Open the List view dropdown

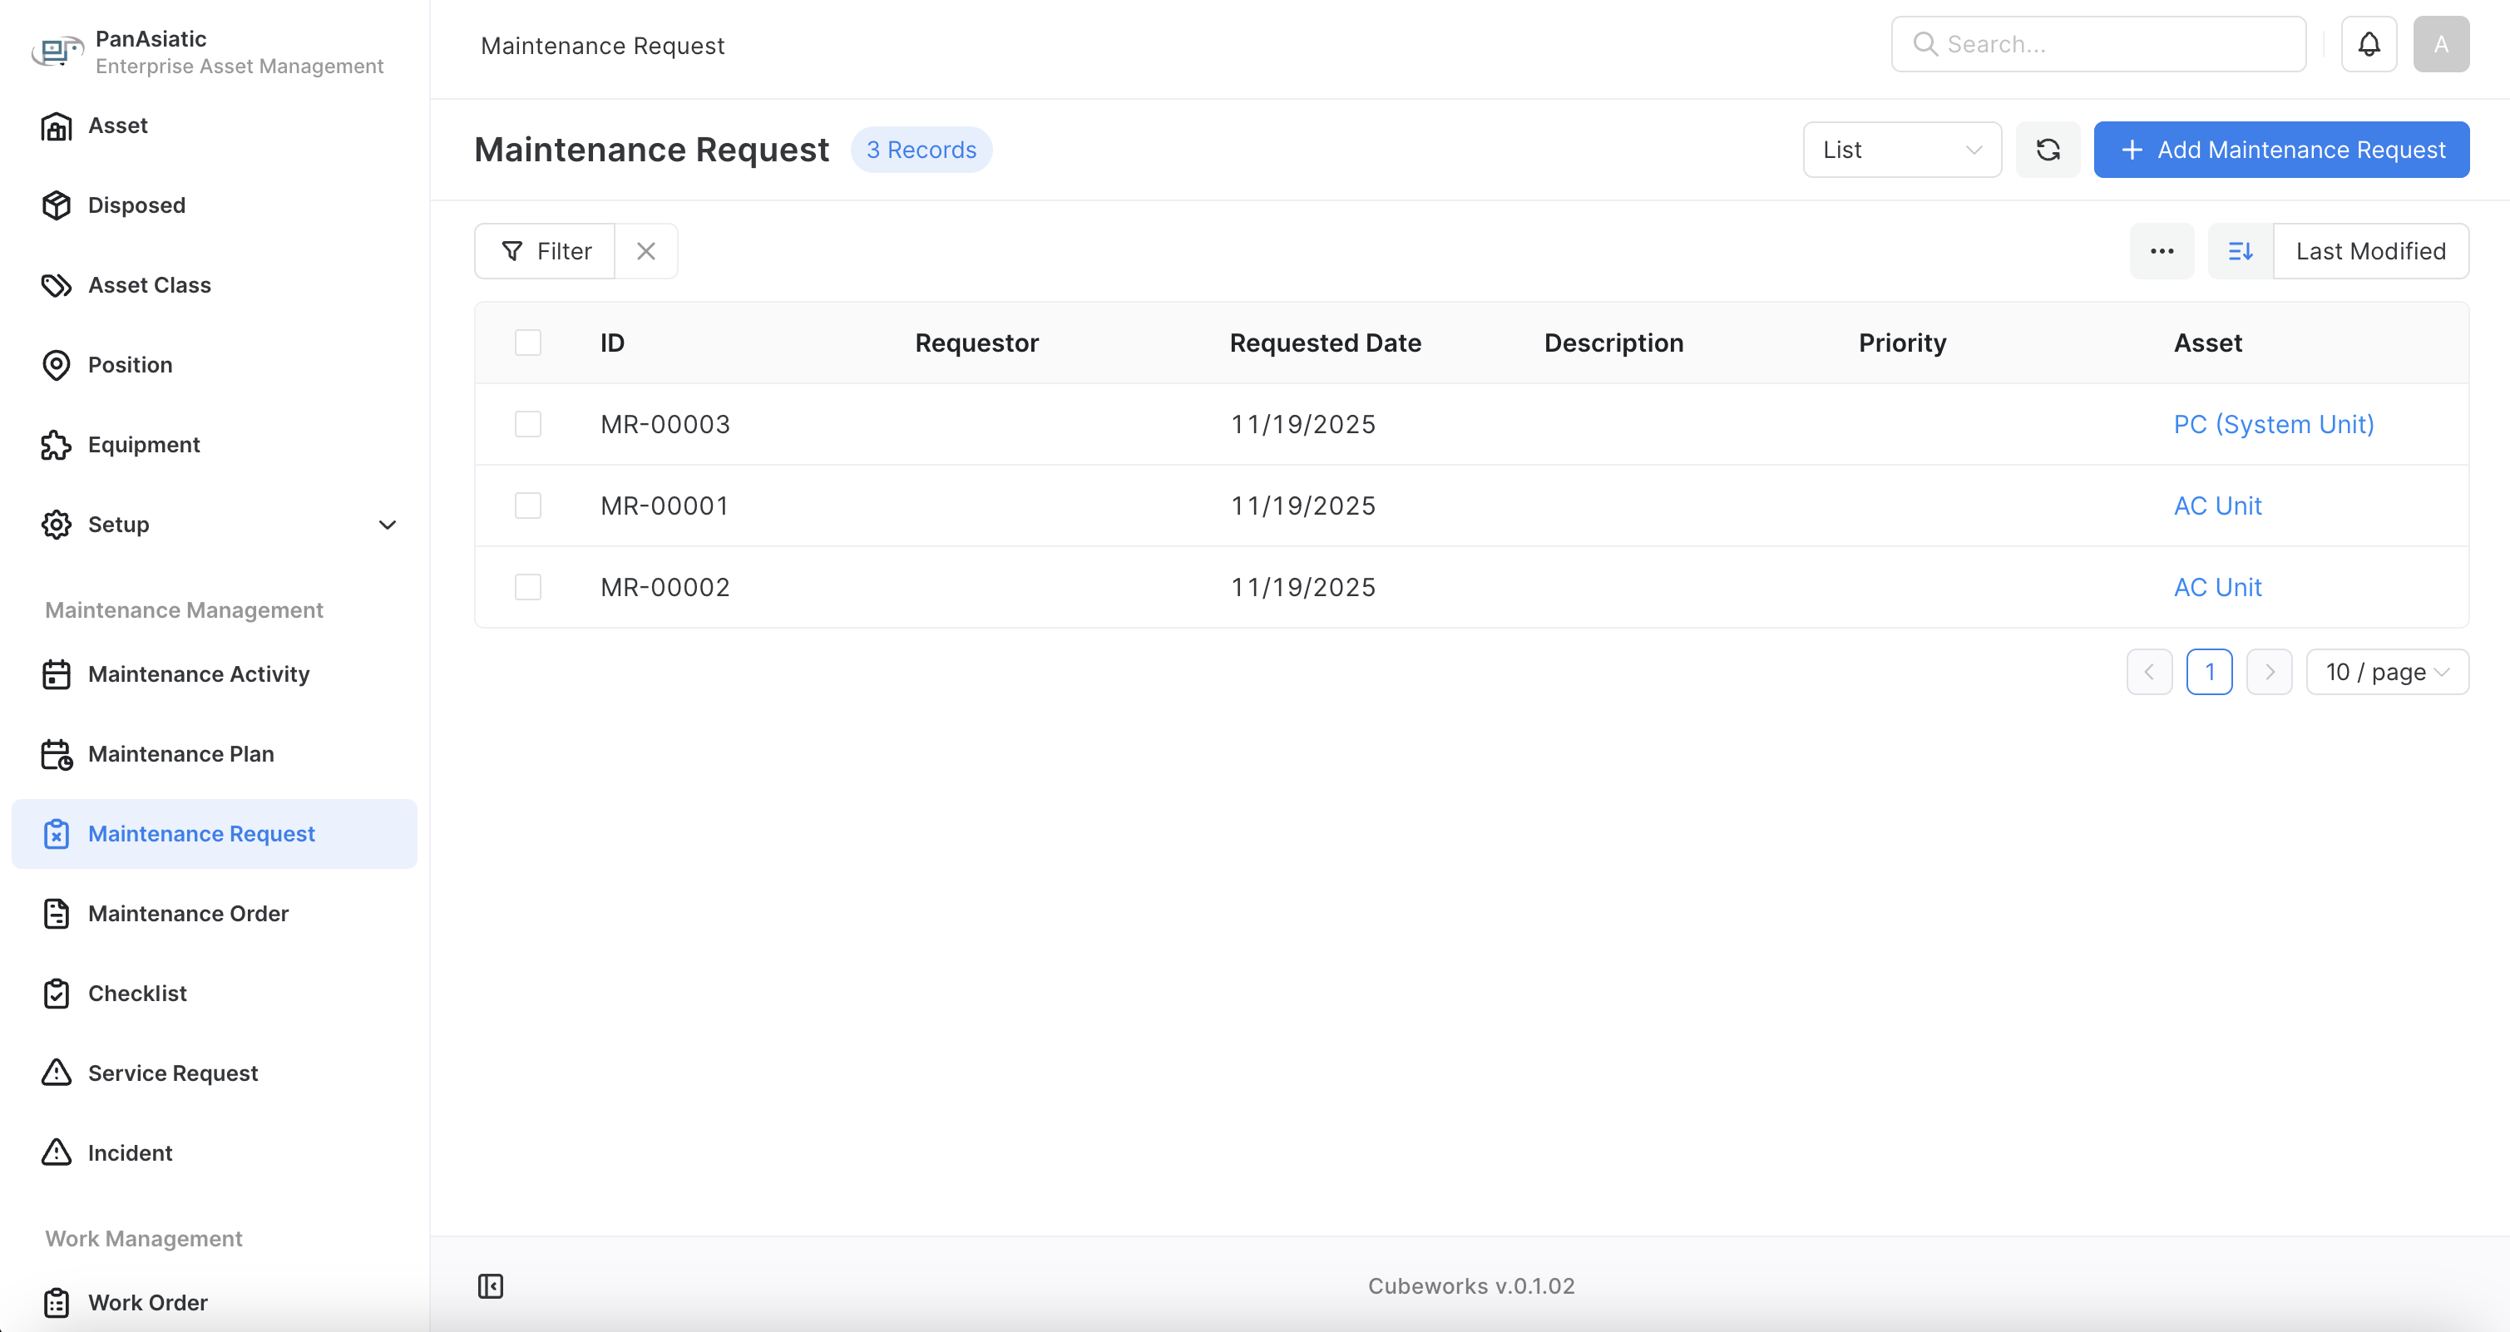1901,150
